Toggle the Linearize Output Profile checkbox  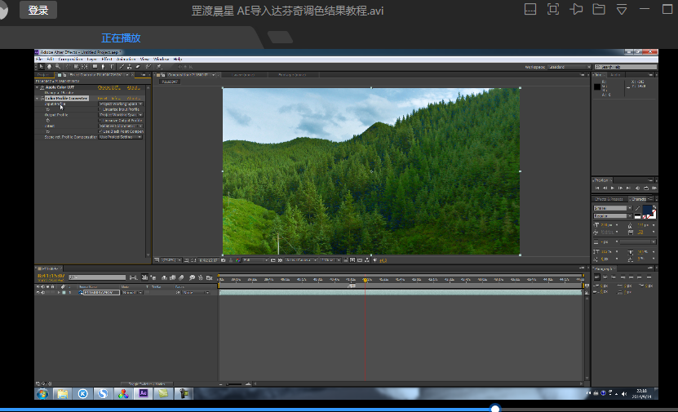(100, 121)
